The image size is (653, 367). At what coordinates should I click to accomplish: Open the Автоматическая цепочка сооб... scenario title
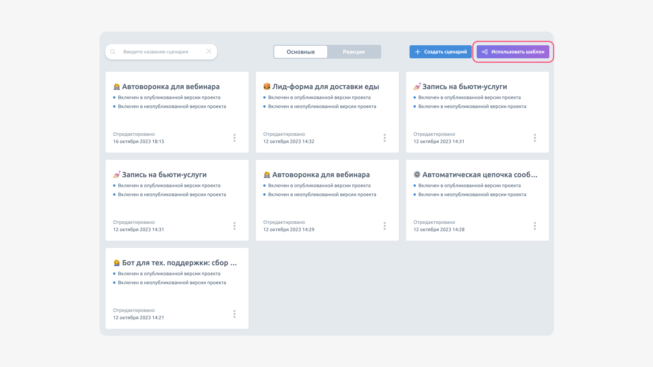coord(480,175)
